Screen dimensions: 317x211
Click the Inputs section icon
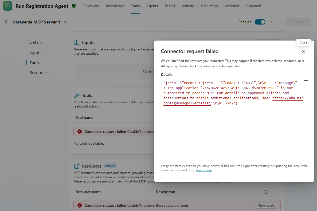tap(77, 43)
